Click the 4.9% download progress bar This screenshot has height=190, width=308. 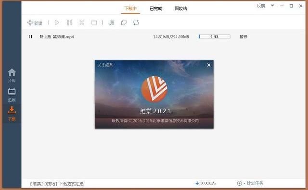pyautogui.click(x=215, y=36)
